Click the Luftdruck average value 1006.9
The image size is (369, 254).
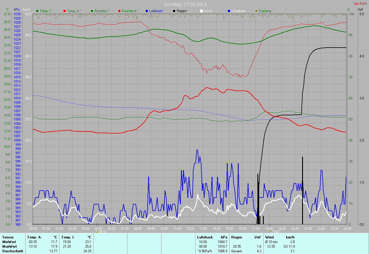click(x=222, y=251)
